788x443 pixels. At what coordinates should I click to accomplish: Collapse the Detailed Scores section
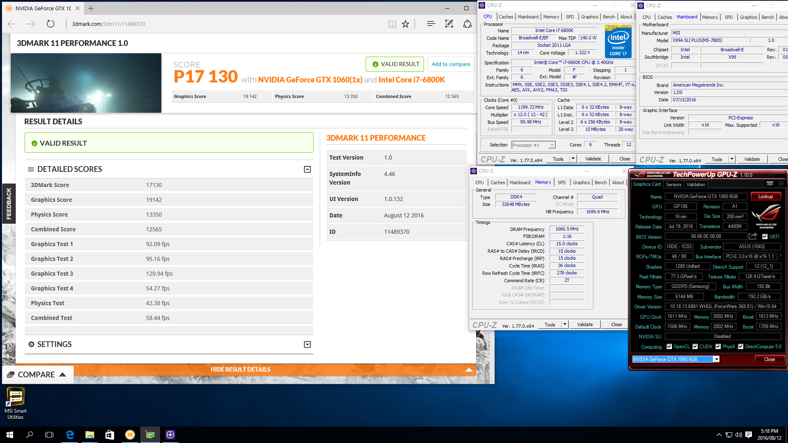point(307,169)
